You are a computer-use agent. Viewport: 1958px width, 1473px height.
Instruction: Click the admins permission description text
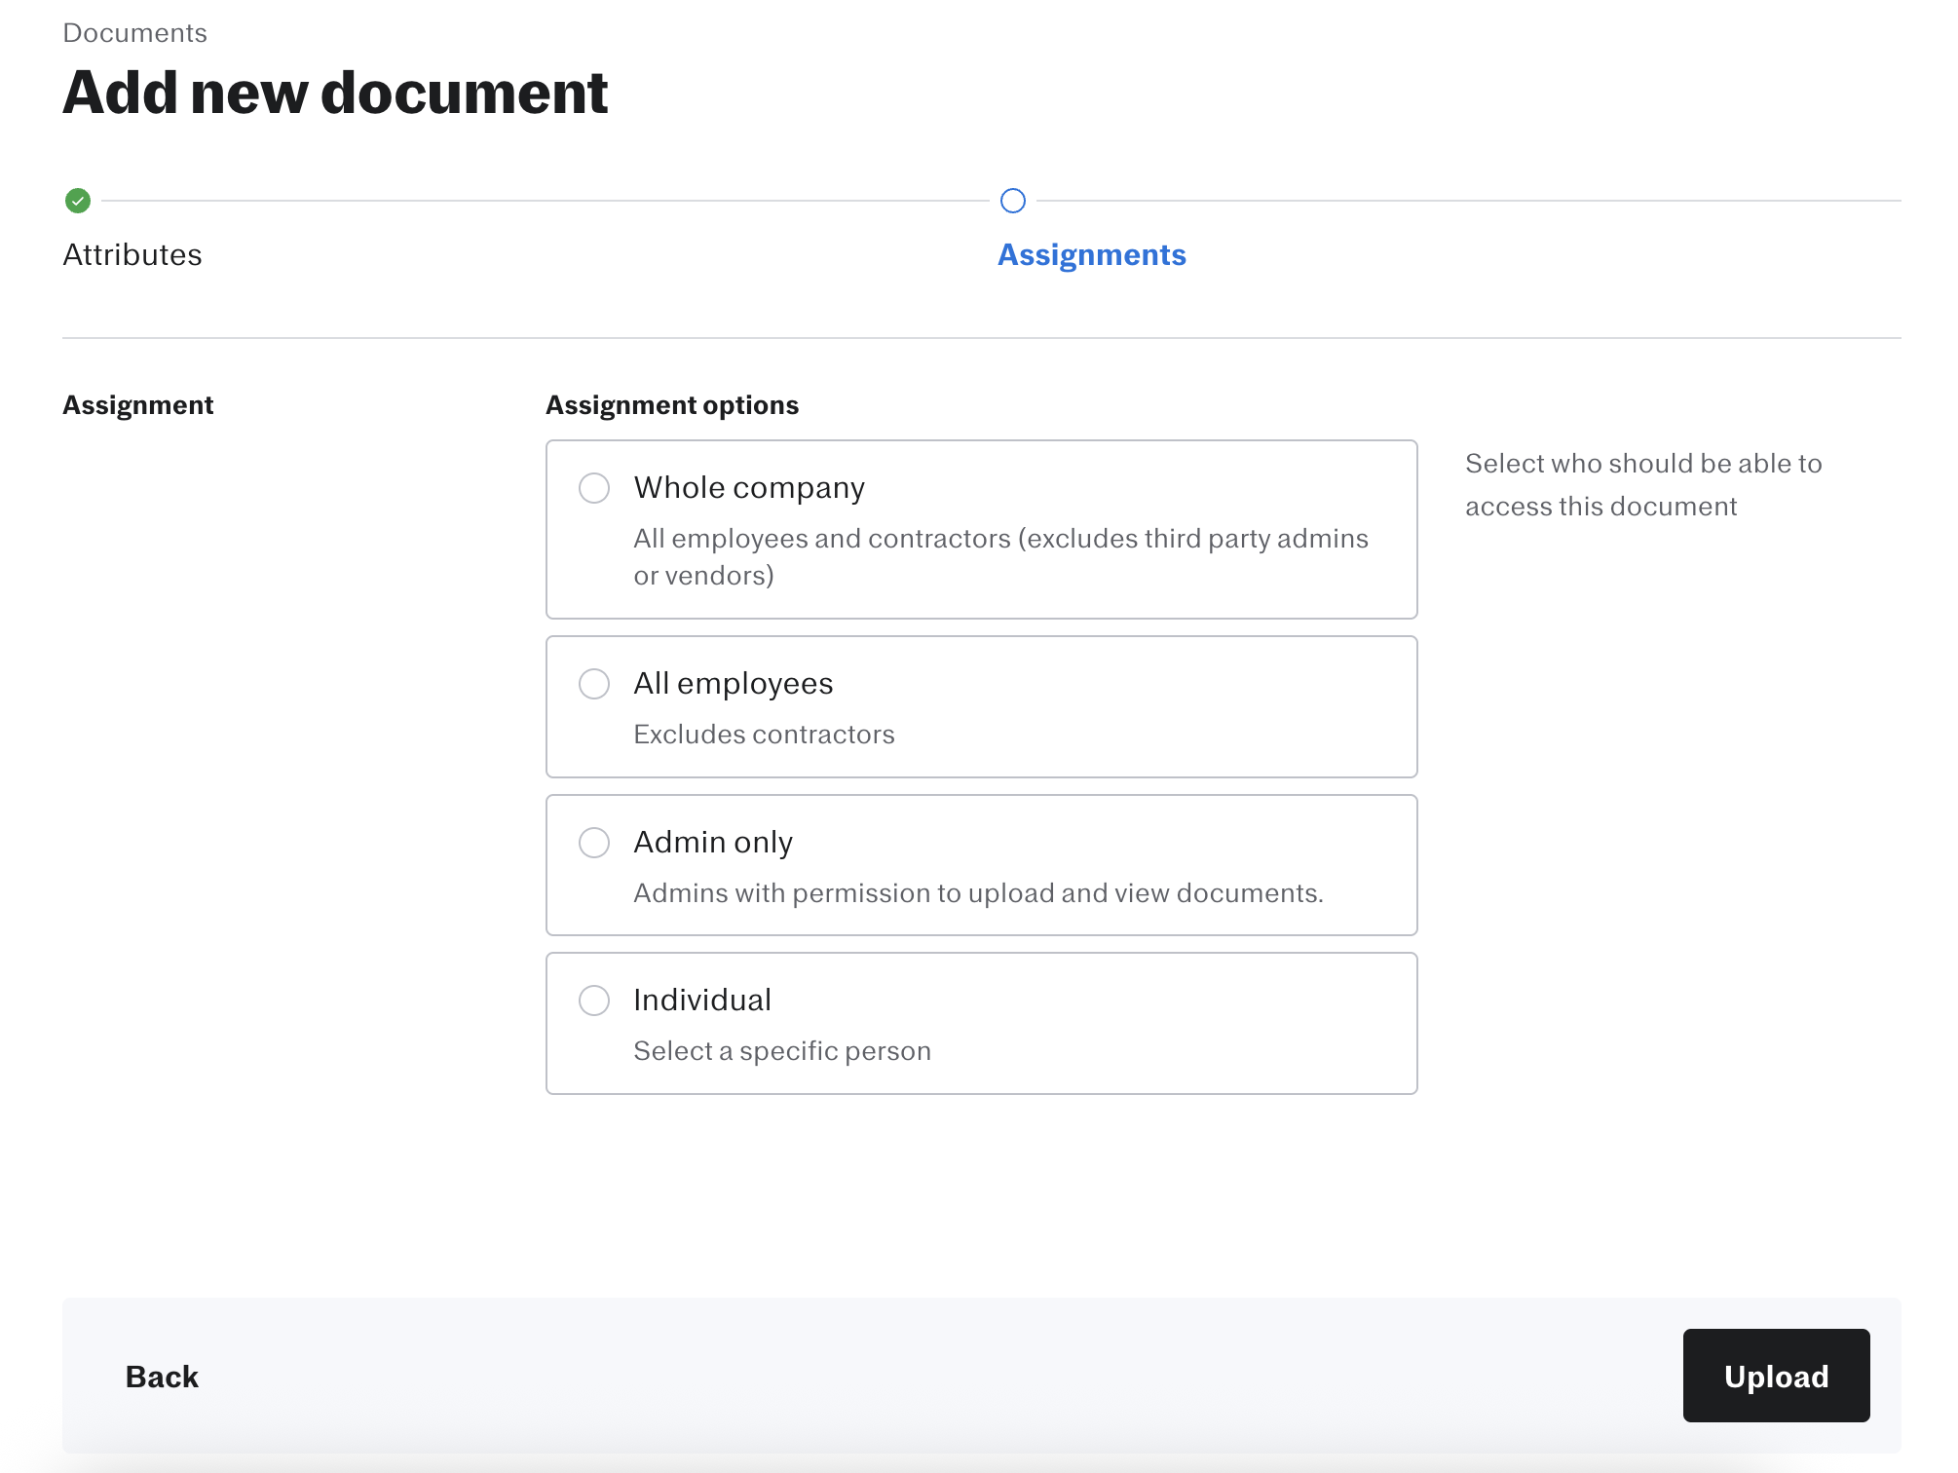coord(978,893)
